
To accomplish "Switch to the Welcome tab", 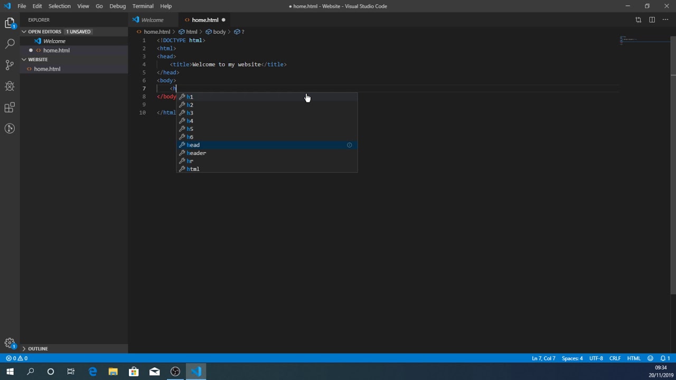I will 152,20.
